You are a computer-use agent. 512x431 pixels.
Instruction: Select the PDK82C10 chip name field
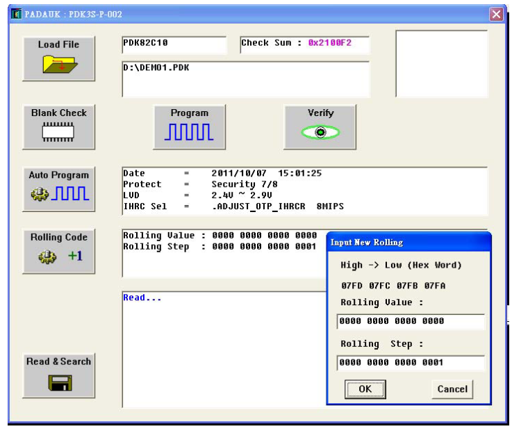[174, 44]
